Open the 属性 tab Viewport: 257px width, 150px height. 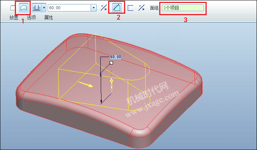tap(49, 17)
